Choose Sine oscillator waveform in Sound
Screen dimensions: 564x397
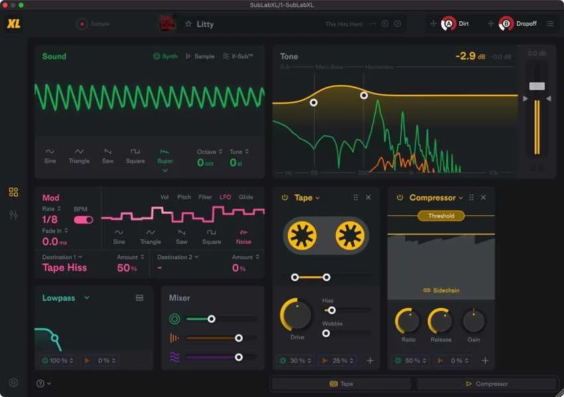click(50, 156)
